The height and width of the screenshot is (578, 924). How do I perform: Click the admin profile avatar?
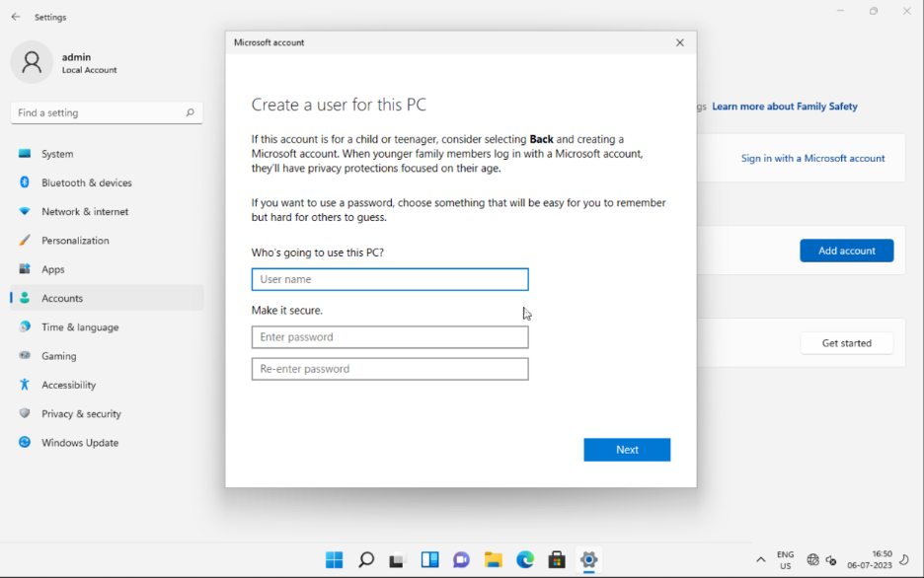tap(32, 62)
